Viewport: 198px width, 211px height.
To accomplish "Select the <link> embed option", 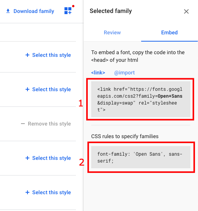I will 98,72.
